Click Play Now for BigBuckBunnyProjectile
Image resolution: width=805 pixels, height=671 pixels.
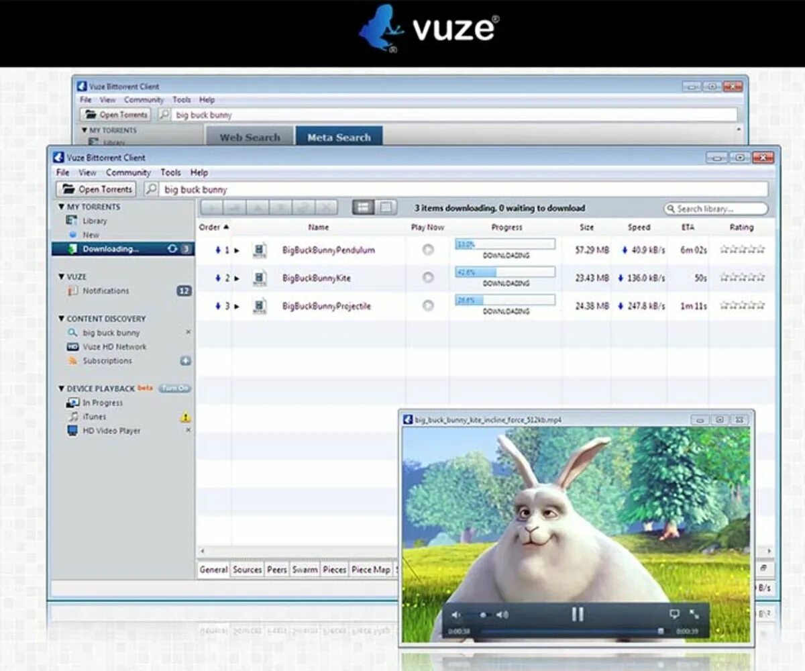pyautogui.click(x=427, y=306)
